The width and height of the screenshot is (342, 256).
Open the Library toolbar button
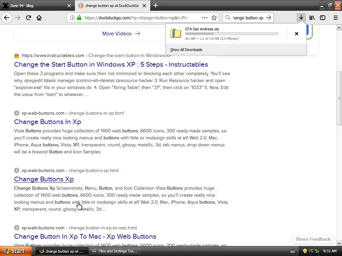[312, 18]
